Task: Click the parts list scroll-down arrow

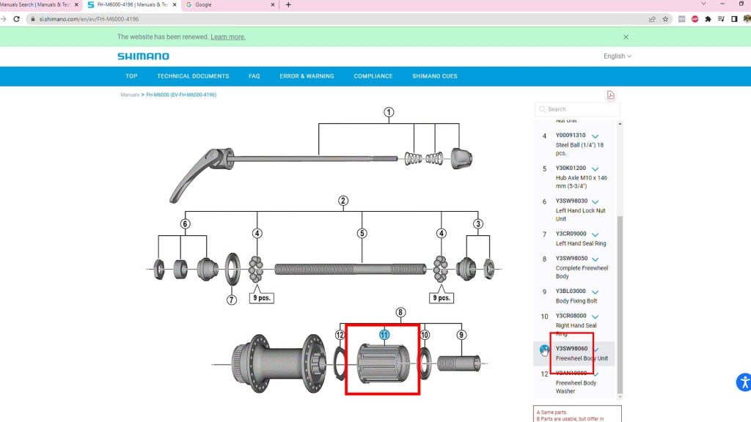Action: click(x=620, y=396)
